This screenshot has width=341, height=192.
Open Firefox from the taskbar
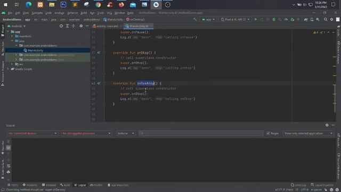121,5
